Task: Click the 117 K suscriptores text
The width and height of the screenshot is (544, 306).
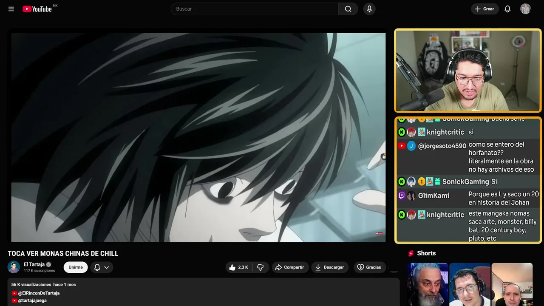Action: (x=39, y=271)
